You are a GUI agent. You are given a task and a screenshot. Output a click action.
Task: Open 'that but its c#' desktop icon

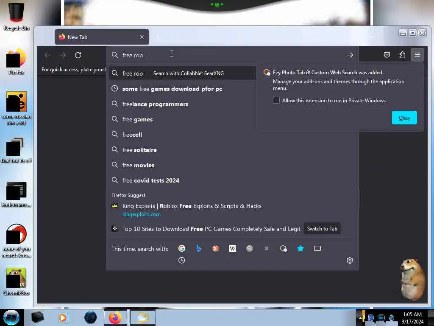17,150
